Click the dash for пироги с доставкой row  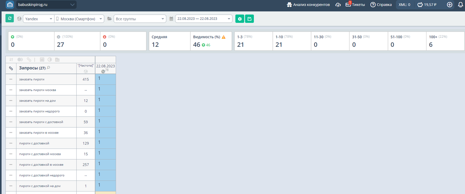pyautogui.click(x=11, y=143)
